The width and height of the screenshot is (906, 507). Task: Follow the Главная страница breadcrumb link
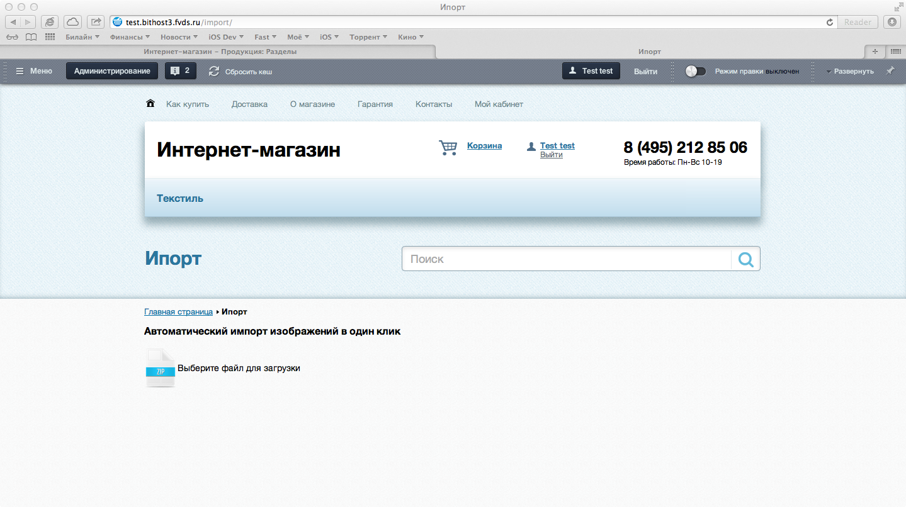pyautogui.click(x=178, y=311)
